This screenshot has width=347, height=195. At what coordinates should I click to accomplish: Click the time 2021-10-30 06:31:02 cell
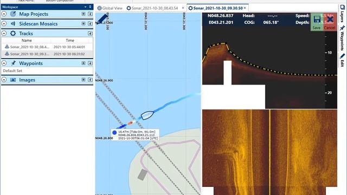[x=69, y=54]
